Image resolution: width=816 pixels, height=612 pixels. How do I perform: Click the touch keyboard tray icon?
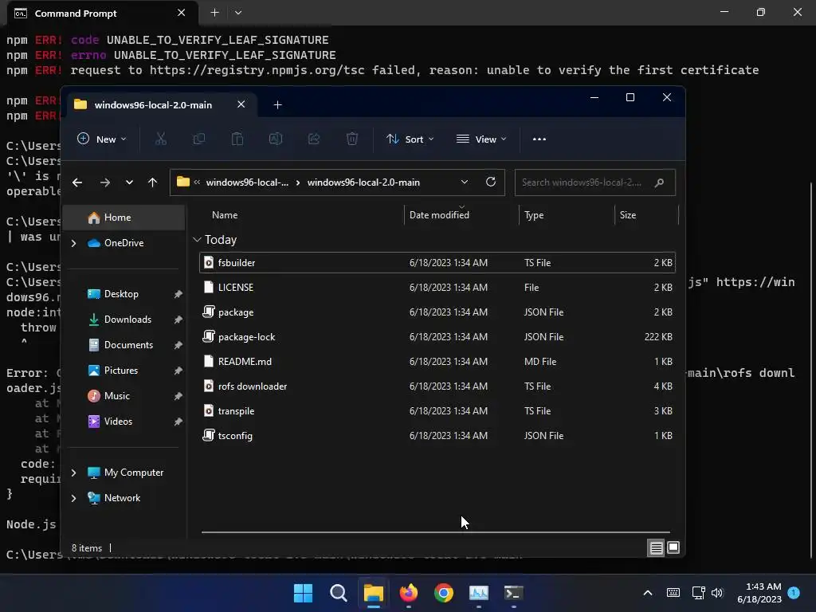point(673,593)
